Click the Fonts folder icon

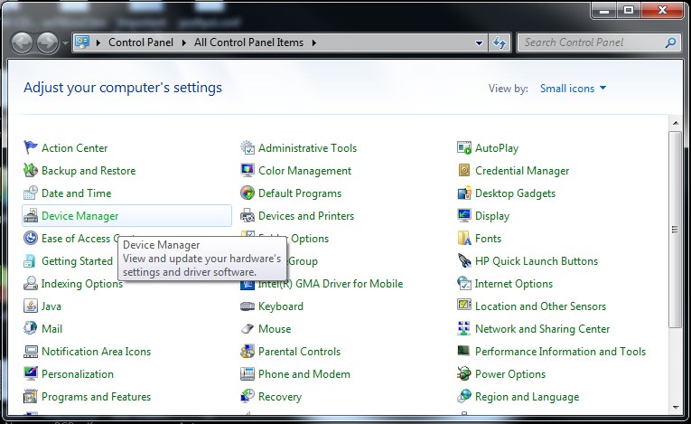click(x=464, y=238)
